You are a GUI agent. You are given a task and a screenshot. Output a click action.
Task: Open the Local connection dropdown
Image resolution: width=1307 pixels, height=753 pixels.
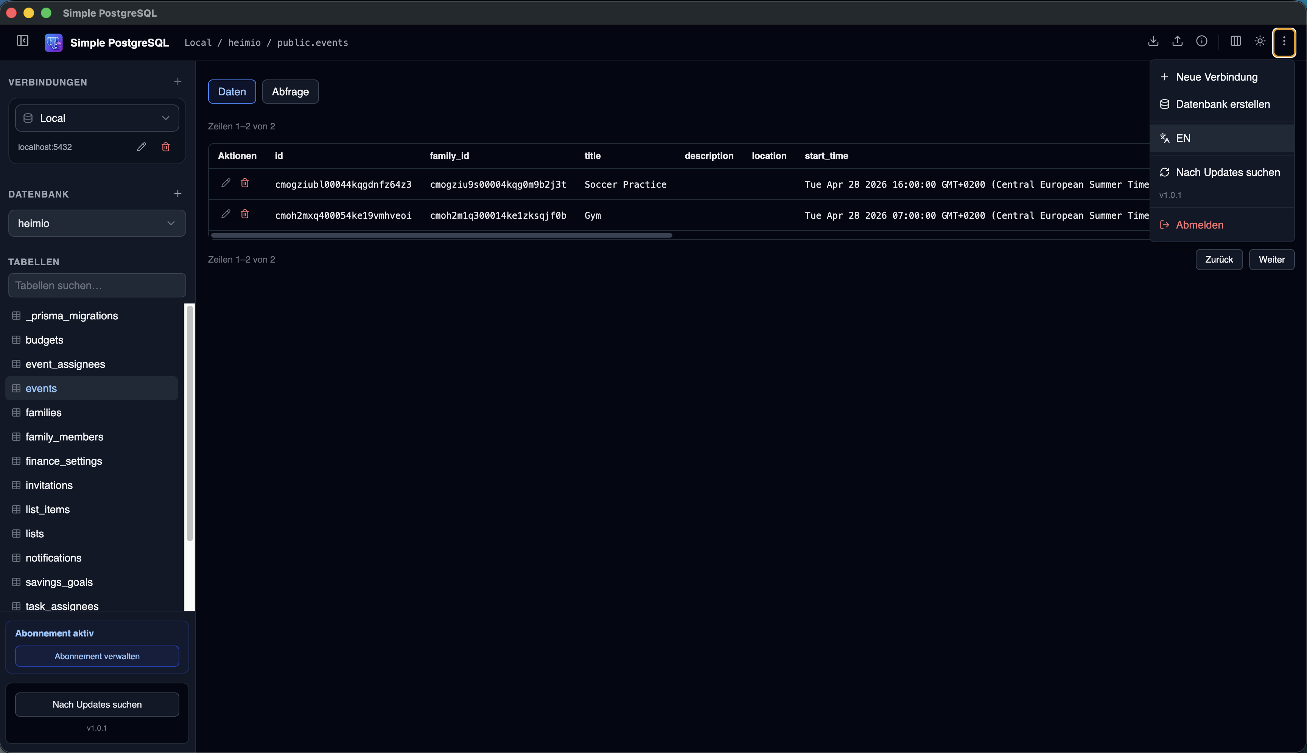[97, 118]
